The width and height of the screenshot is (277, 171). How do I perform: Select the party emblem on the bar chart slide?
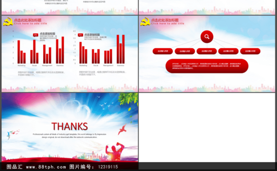point(8,22)
